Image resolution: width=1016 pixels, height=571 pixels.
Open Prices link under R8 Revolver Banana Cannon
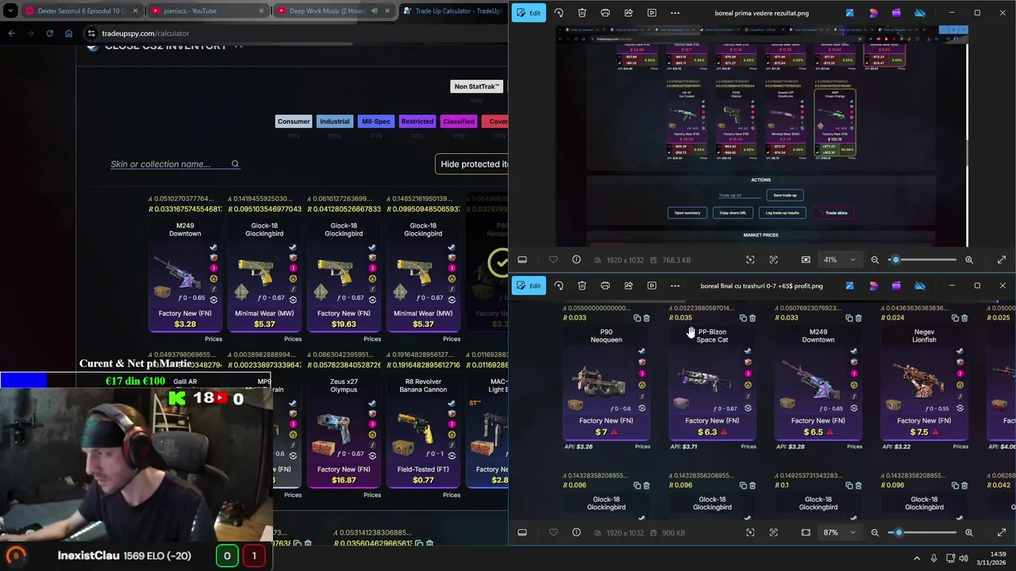click(452, 495)
